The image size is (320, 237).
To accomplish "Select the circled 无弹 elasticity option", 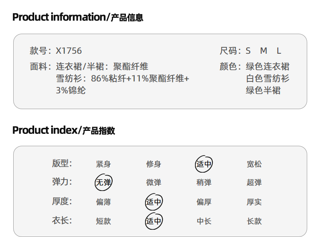I will (104, 182).
